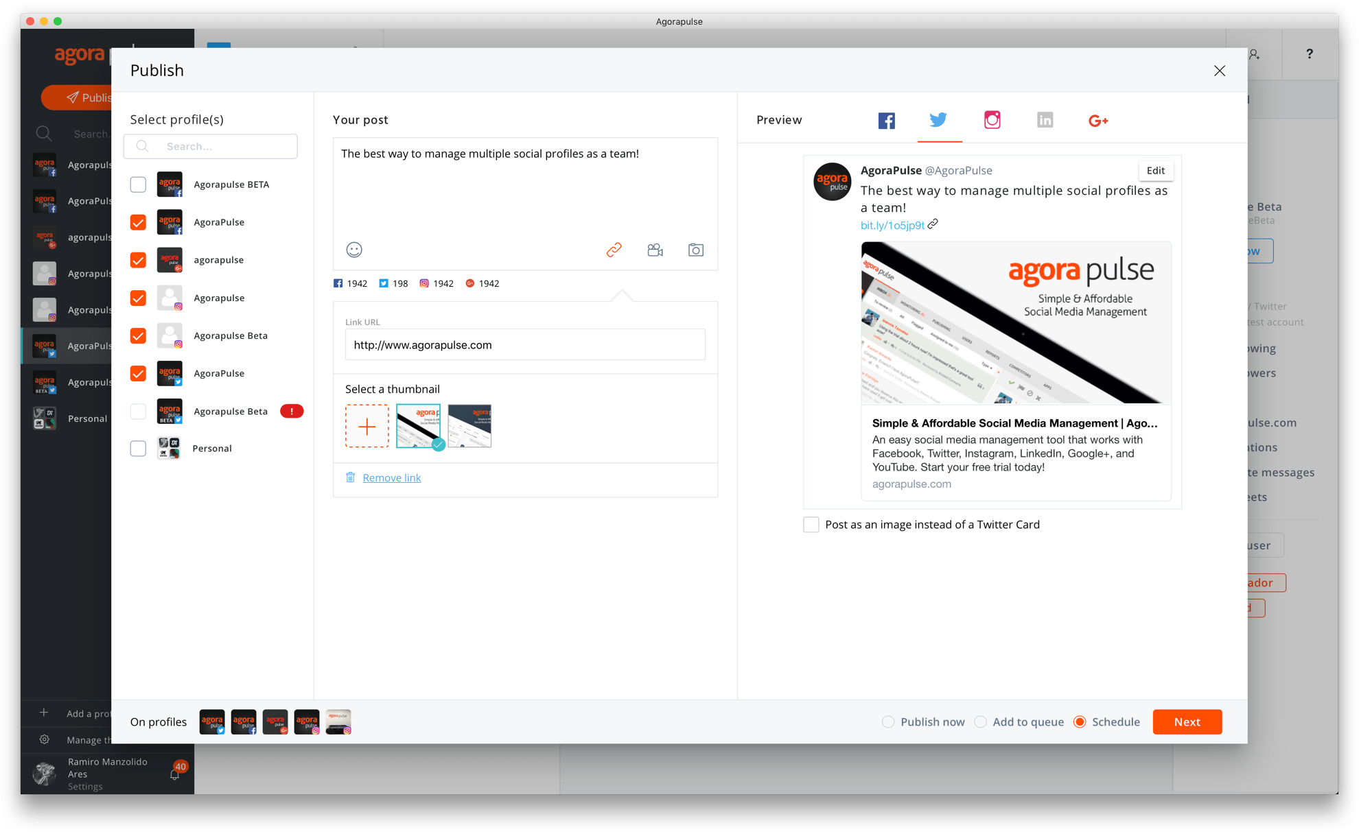Click the mention/tag people icon
This screenshot has height=832, width=1359.
(656, 249)
